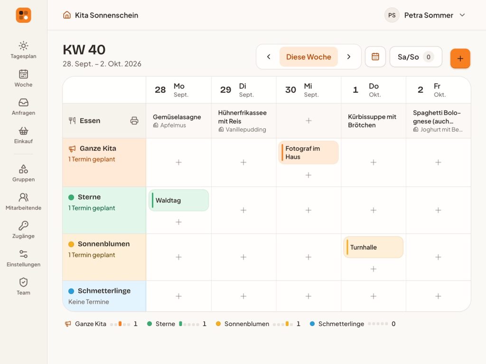
Task: Click the yellow Sonnenblumen legend dot
Action: (x=218, y=324)
